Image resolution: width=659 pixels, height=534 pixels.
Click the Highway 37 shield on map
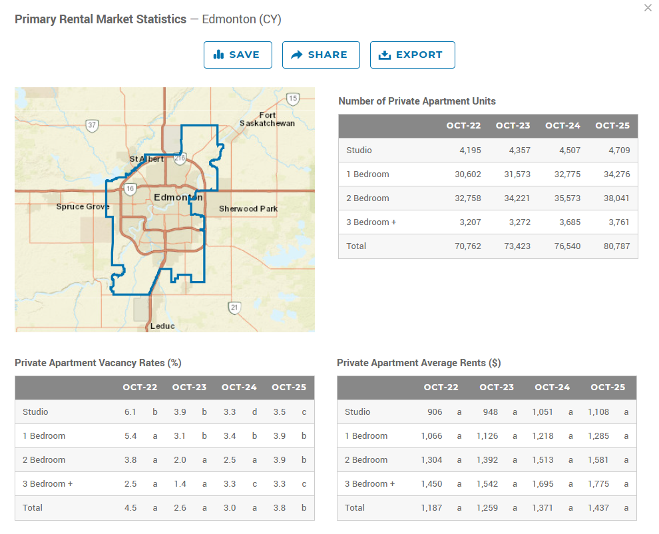point(93,125)
